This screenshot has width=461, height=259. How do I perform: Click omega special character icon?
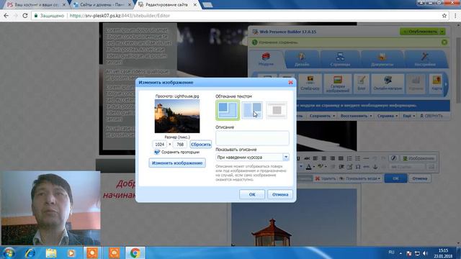click(x=358, y=167)
